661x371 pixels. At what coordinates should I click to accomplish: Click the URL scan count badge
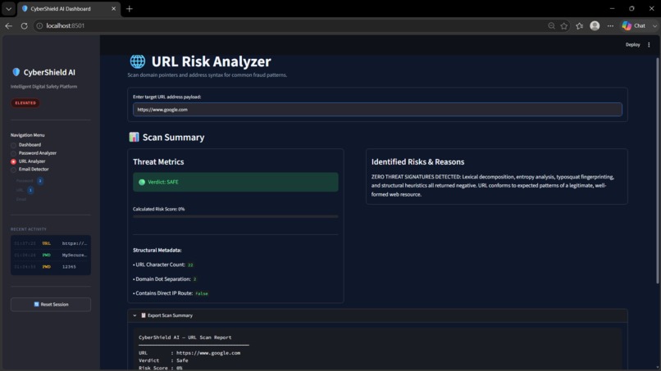click(x=30, y=190)
